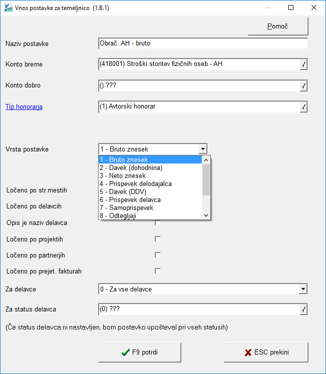Maximize the Vnos postavke window

291,7
